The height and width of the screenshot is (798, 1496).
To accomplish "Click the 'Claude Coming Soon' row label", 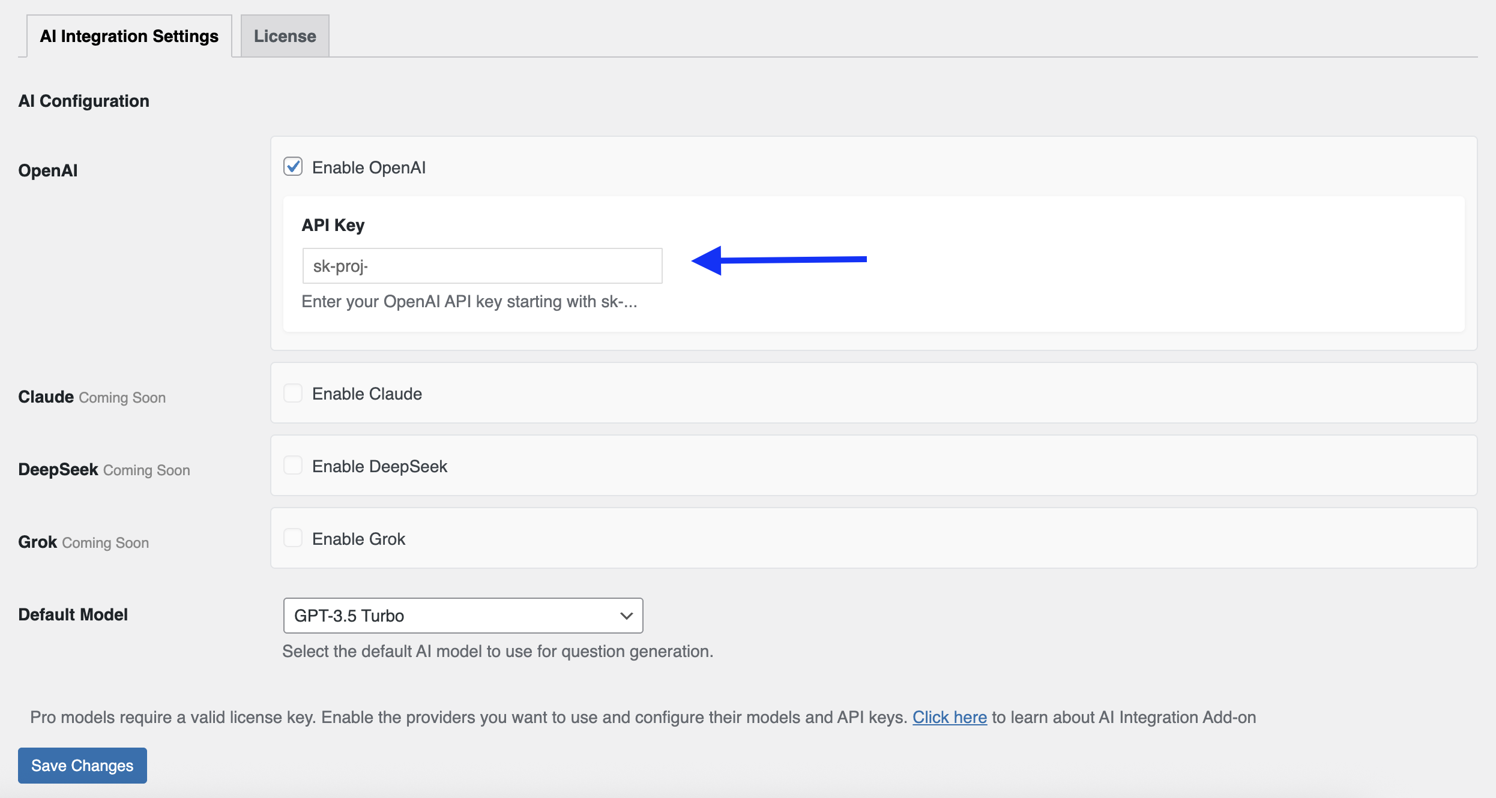I will click(92, 397).
